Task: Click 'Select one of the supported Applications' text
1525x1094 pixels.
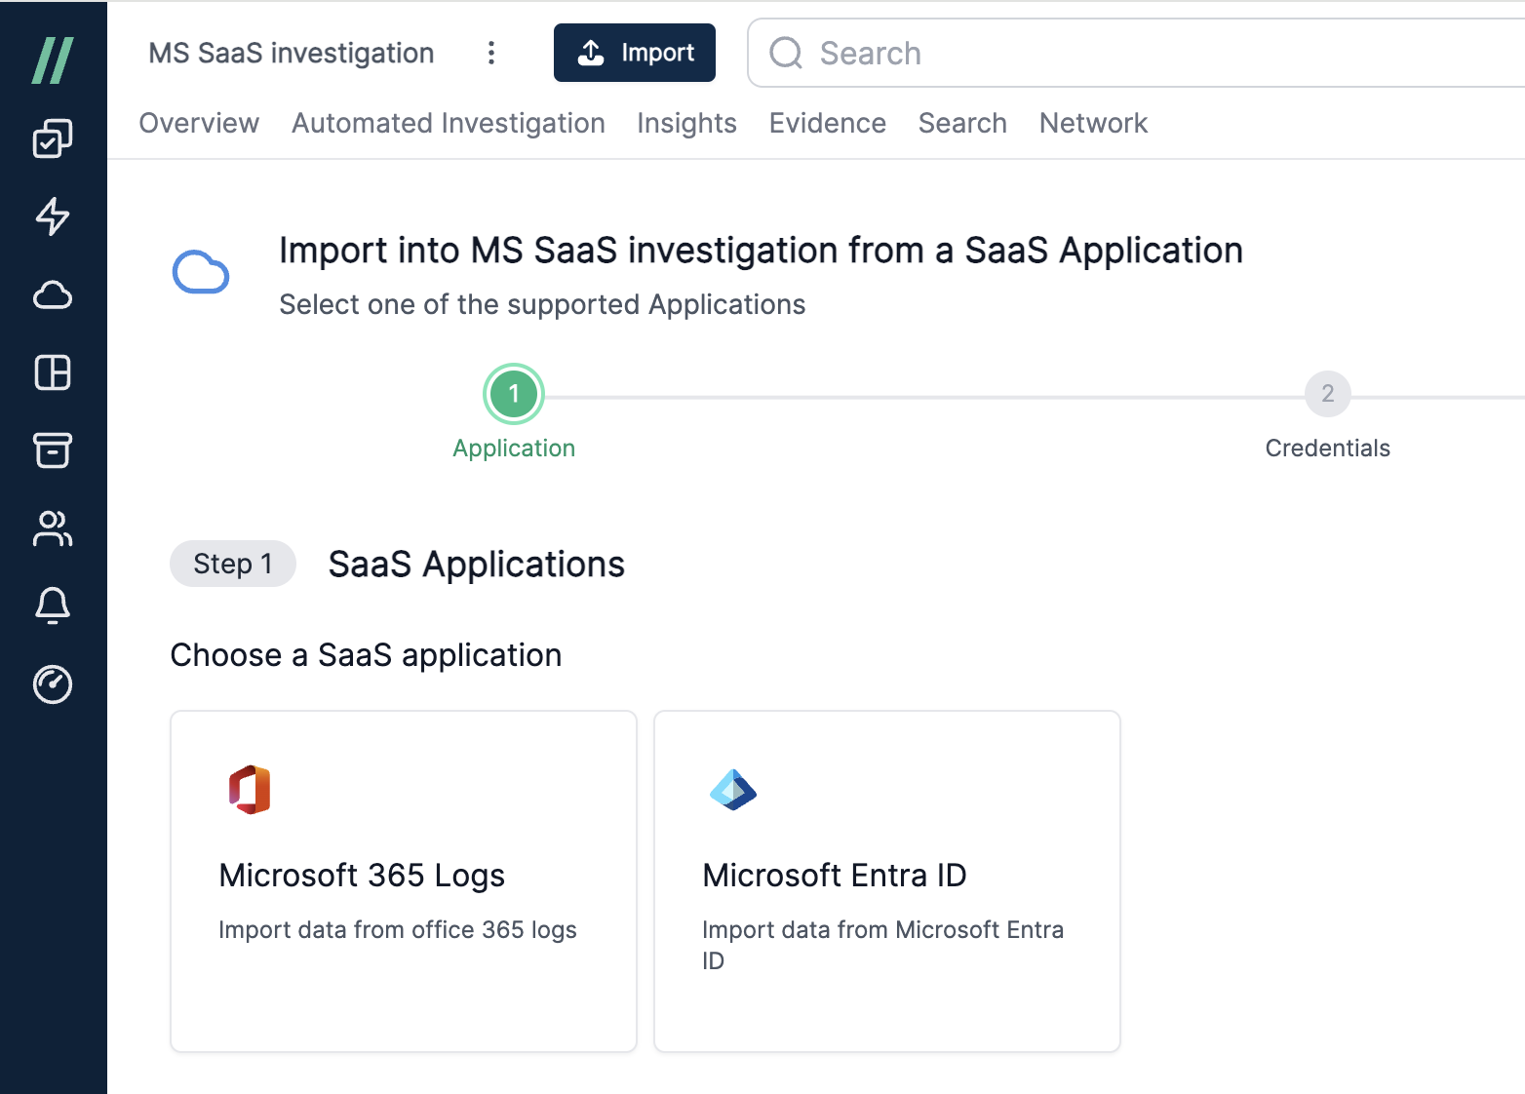Action: click(x=542, y=304)
